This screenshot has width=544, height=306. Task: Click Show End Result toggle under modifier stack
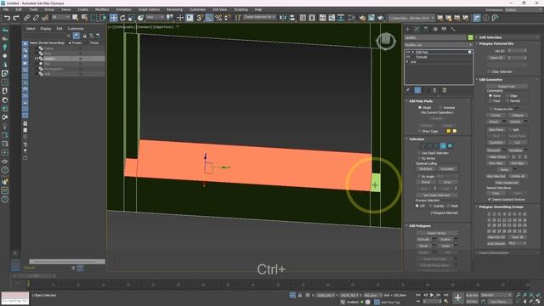tap(417, 90)
